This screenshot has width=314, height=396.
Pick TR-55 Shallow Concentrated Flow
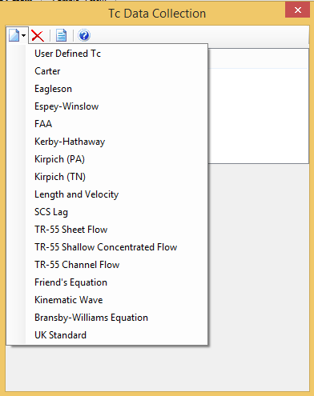click(x=107, y=247)
